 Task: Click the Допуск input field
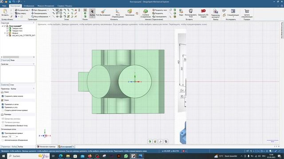[12, 136]
